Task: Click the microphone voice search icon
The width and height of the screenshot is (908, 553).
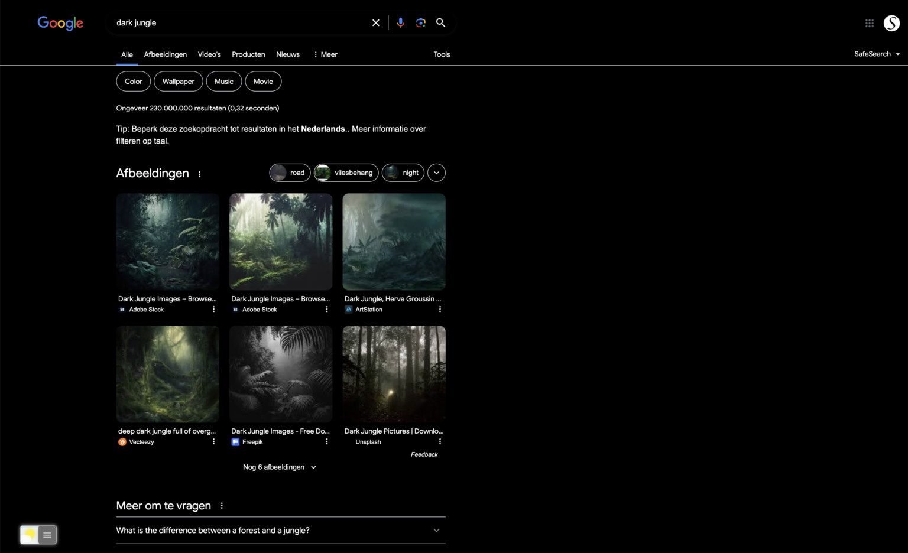Action: point(400,22)
